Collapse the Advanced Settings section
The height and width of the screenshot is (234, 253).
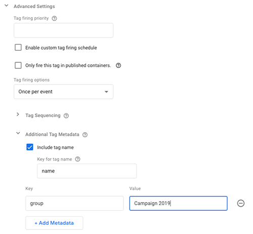7,6
